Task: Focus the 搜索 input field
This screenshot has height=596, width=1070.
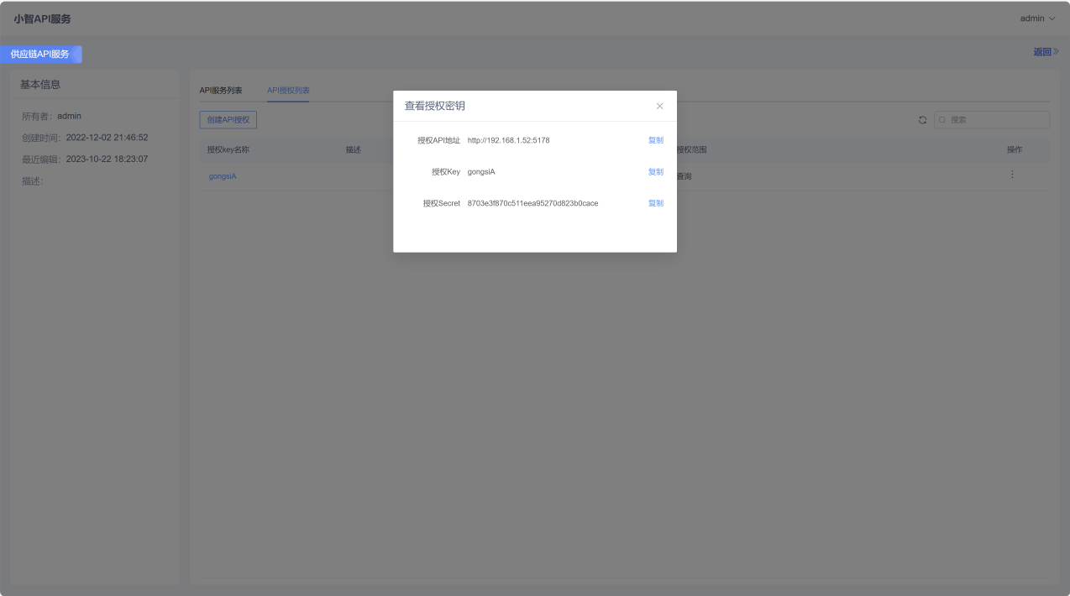Action: click(992, 120)
